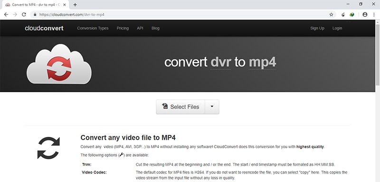This screenshot has height=182, width=380.
Task: Click the Trim: option label
Action: (87, 164)
